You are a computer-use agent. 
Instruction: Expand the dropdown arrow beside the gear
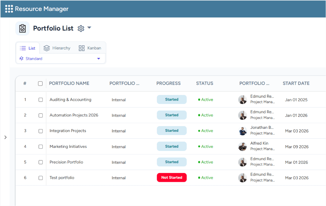coord(89,27)
